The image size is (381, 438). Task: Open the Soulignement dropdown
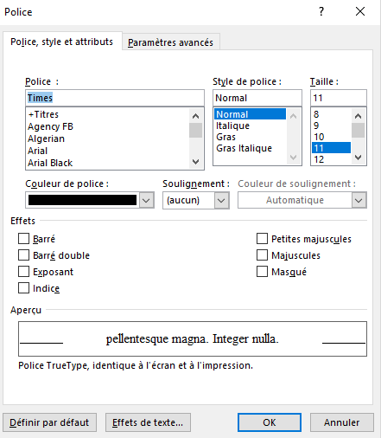click(x=221, y=200)
